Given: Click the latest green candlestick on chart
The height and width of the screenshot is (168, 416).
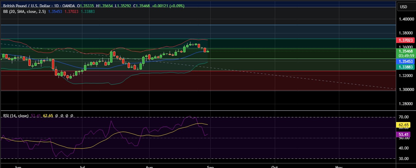Looking at the screenshot, I should pyautogui.click(x=208, y=51).
